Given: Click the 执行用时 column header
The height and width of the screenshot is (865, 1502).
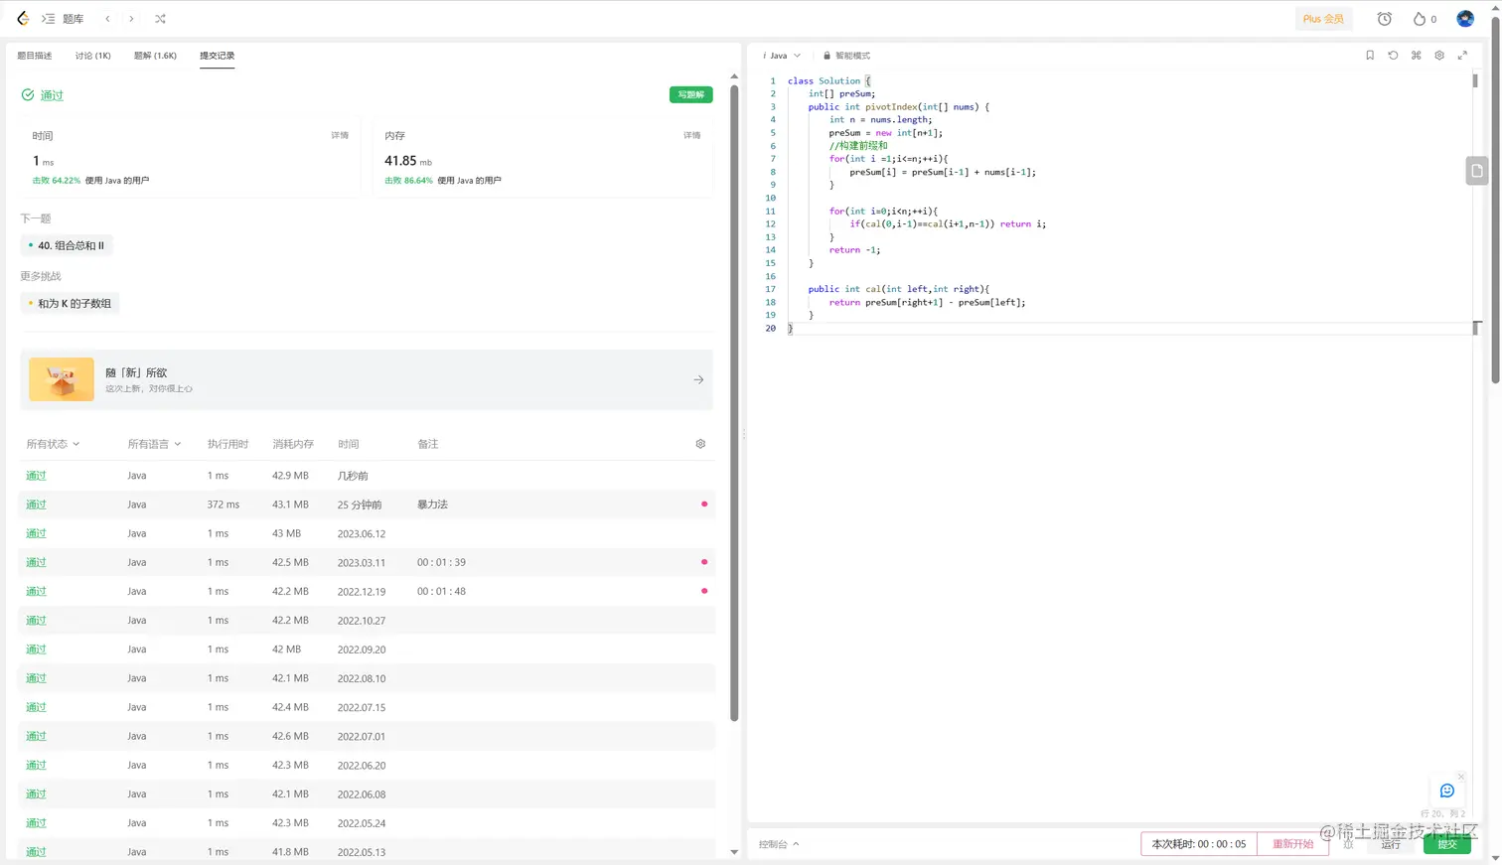Looking at the screenshot, I should 227,444.
